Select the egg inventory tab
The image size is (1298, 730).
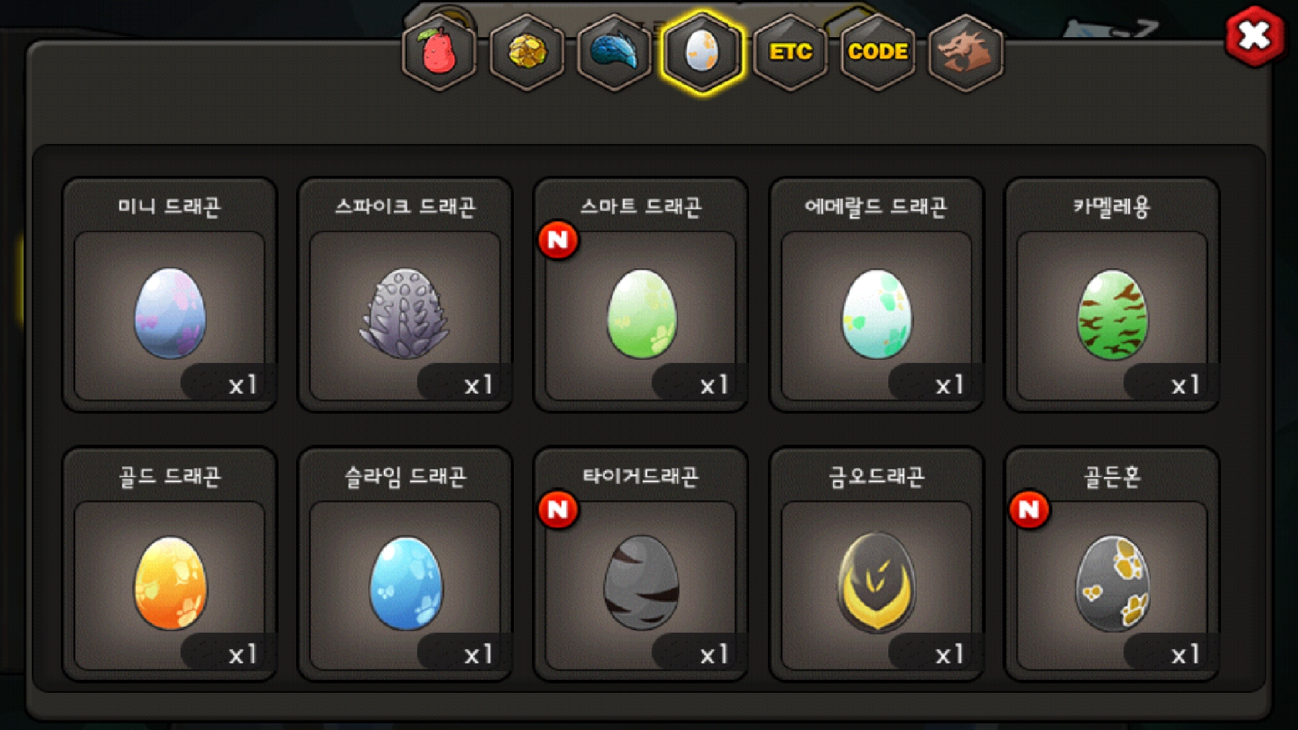coord(702,52)
